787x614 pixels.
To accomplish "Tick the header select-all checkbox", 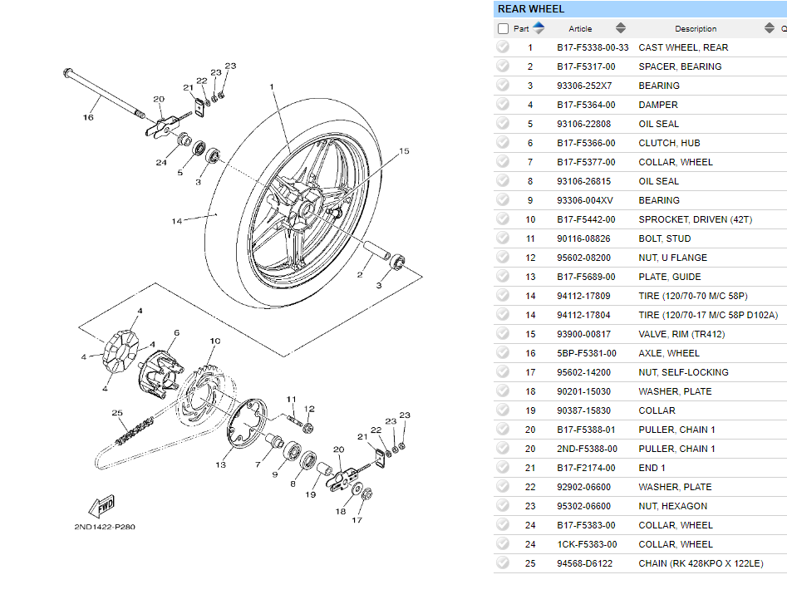I will [503, 28].
